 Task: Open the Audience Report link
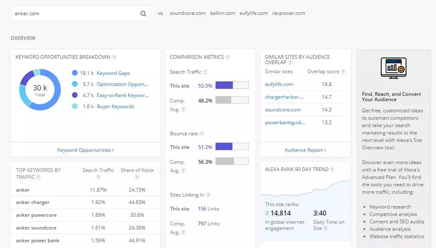pyautogui.click(x=305, y=150)
